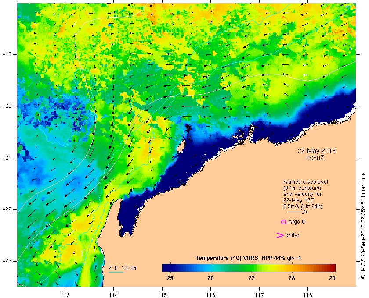Click the latitude label -22
This screenshot has width=369, height=298.
7,209
